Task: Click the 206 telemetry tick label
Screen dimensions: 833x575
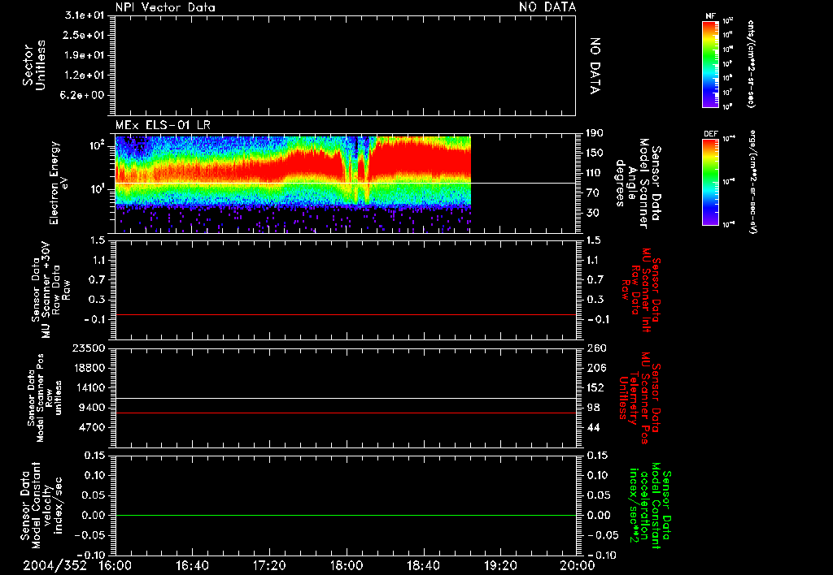Action: [595, 368]
